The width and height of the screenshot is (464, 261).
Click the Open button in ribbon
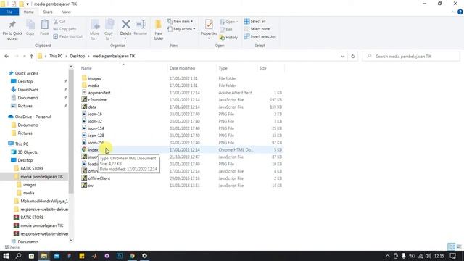tap(229, 22)
